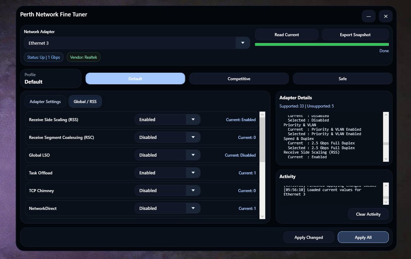This screenshot has height=259, width=411.
Task: Expand Receive Segment Coalescing (RSC) dropdown arrow
Action: click(x=193, y=137)
